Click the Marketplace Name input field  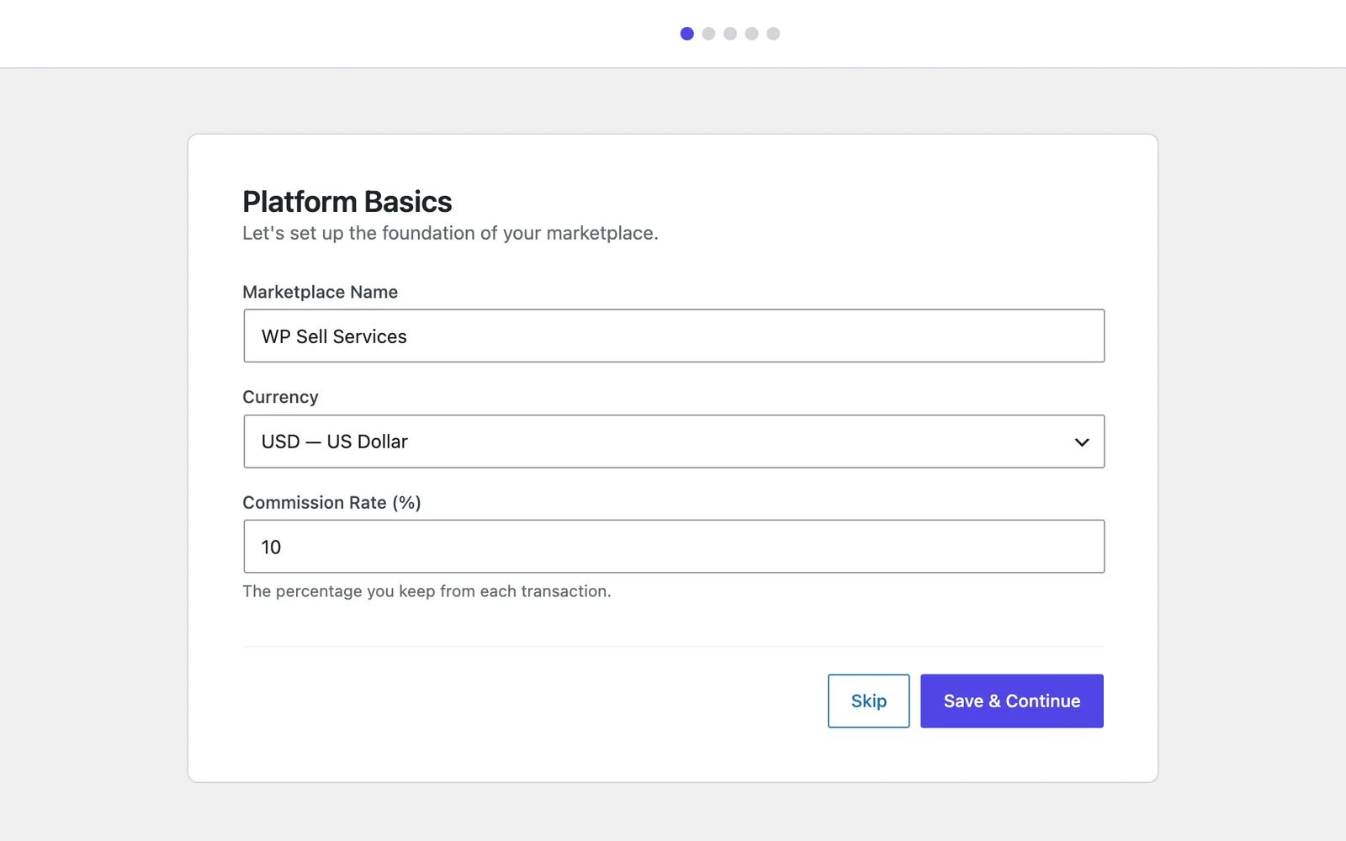(674, 336)
